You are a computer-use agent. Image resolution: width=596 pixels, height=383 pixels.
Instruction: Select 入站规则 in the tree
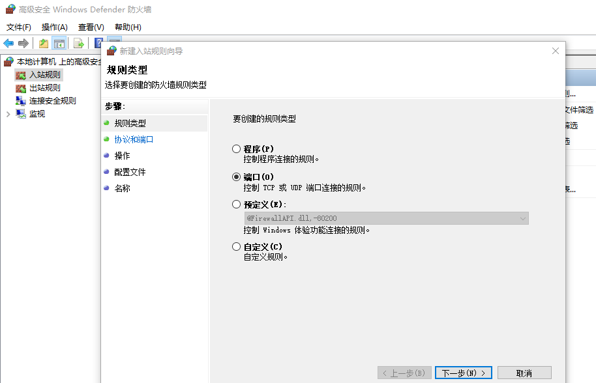[45, 75]
